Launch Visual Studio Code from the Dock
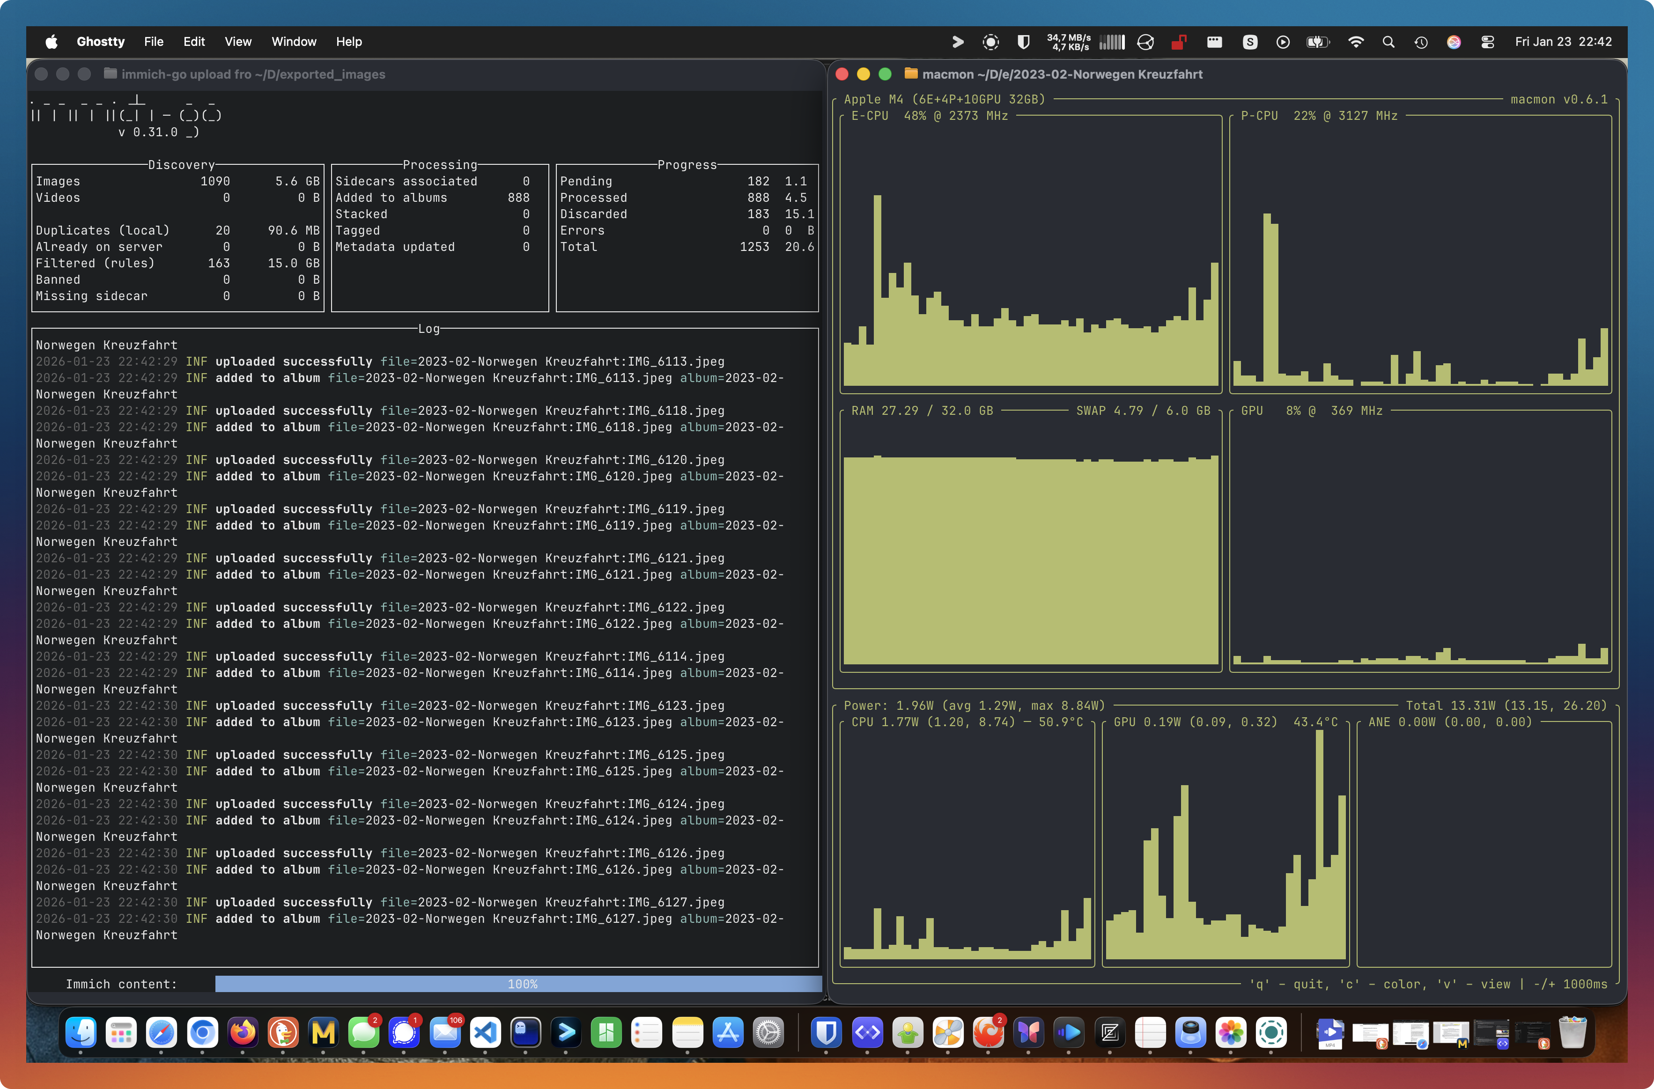This screenshot has width=1654, height=1089. pos(485,1032)
